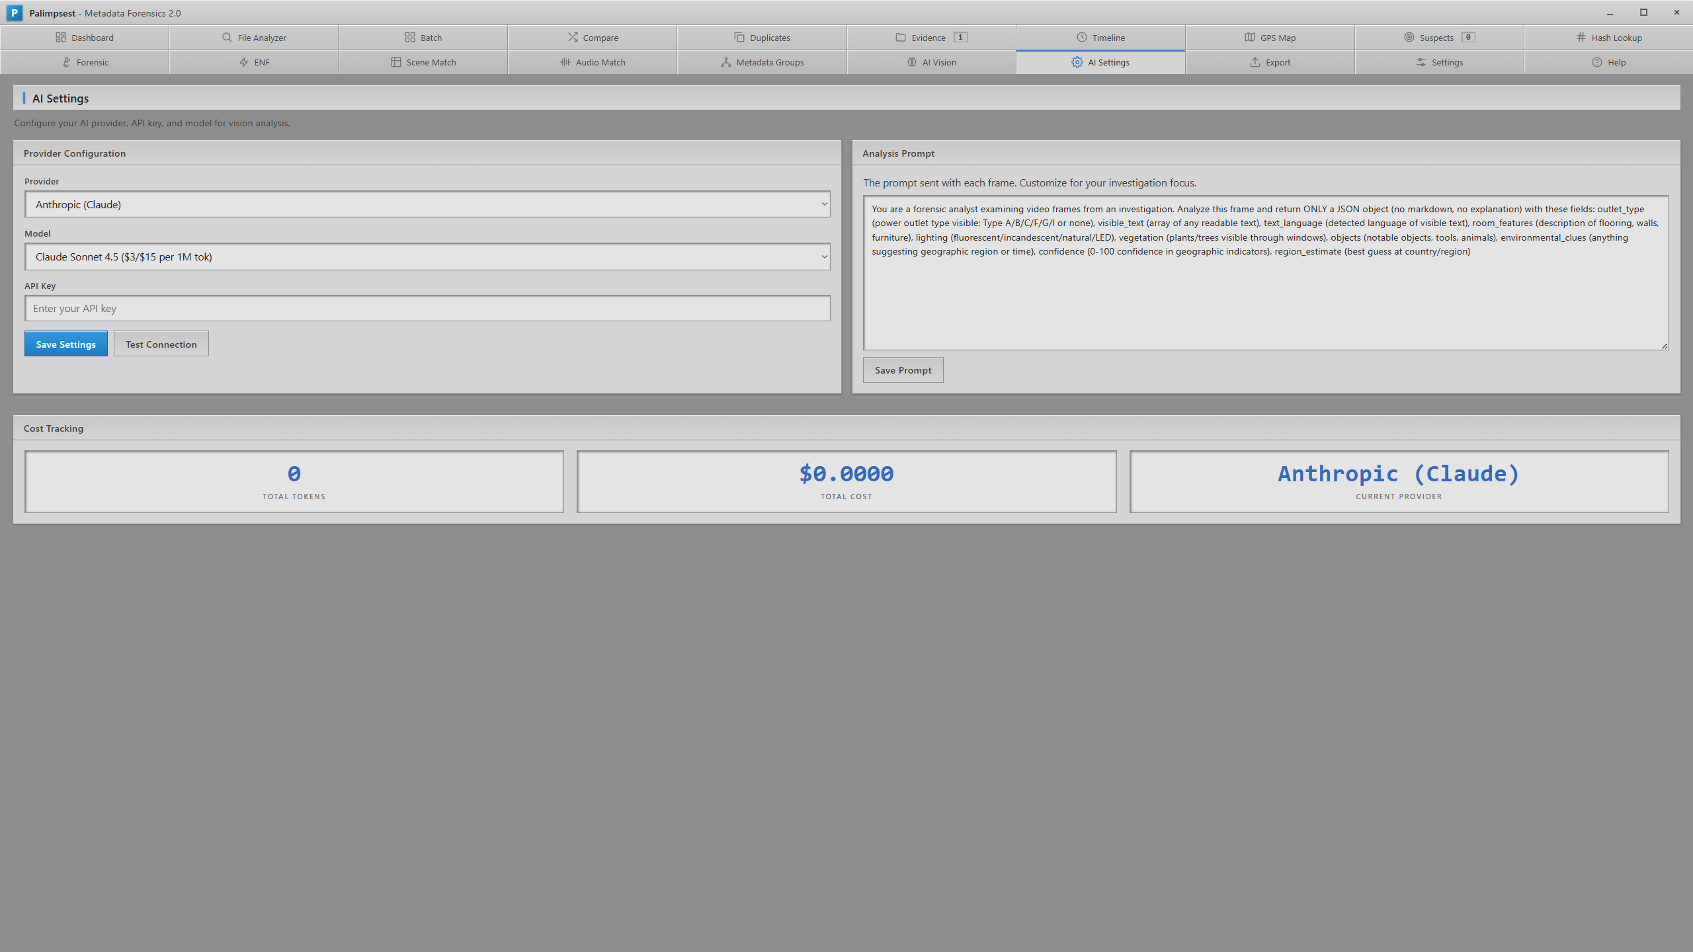The image size is (1693, 952).
Task: Click the Provider Configuration panel heading
Action: coord(75,153)
